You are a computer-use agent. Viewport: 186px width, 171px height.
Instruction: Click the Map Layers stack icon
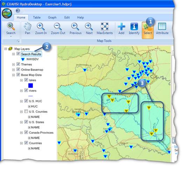click(11, 49)
